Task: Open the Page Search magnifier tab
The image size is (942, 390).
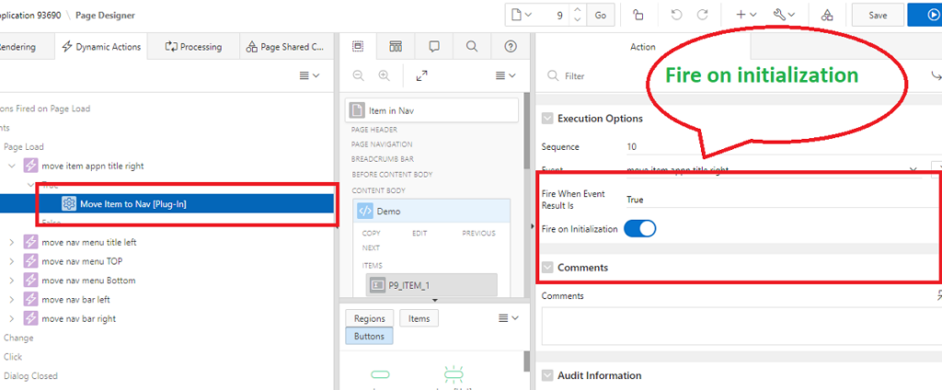Action: (x=471, y=47)
